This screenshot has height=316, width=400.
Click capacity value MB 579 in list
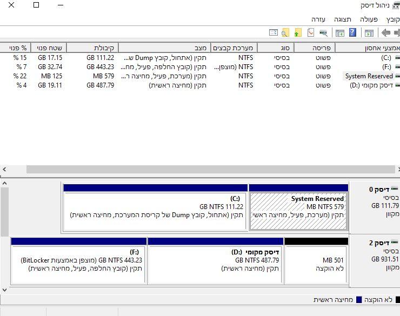103,76
